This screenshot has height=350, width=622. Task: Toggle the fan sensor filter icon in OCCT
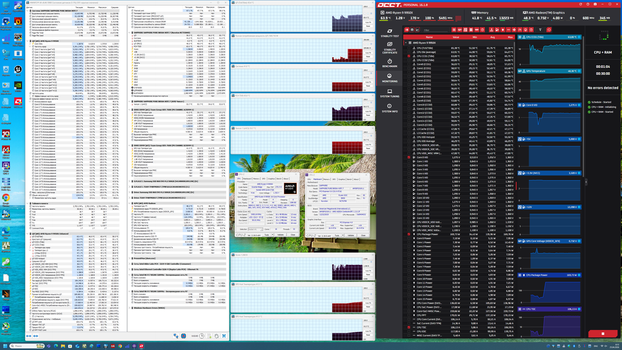pyautogui.click(x=513, y=30)
